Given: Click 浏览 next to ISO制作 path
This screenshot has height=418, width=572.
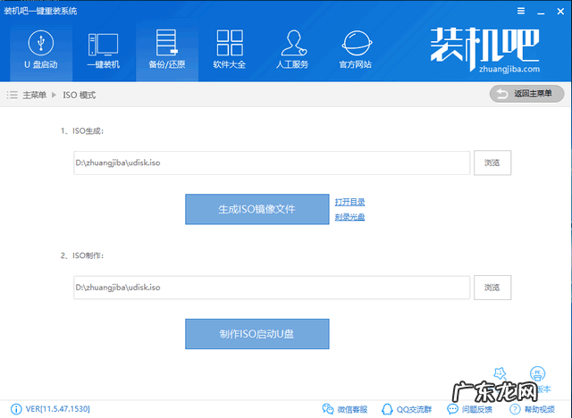Looking at the screenshot, I should pos(492,288).
